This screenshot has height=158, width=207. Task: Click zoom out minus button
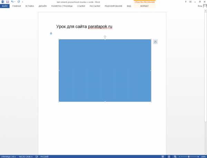tap(179, 157)
